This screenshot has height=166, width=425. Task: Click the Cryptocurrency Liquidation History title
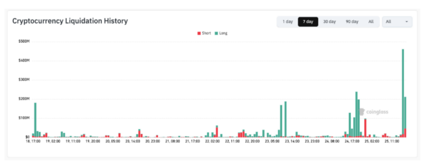tap(70, 21)
